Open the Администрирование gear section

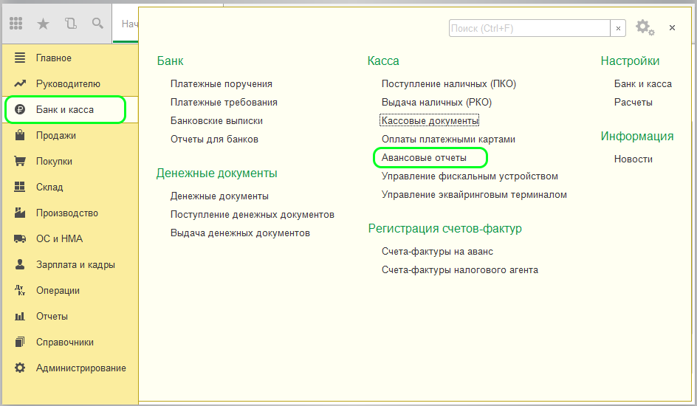click(x=80, y=368)
